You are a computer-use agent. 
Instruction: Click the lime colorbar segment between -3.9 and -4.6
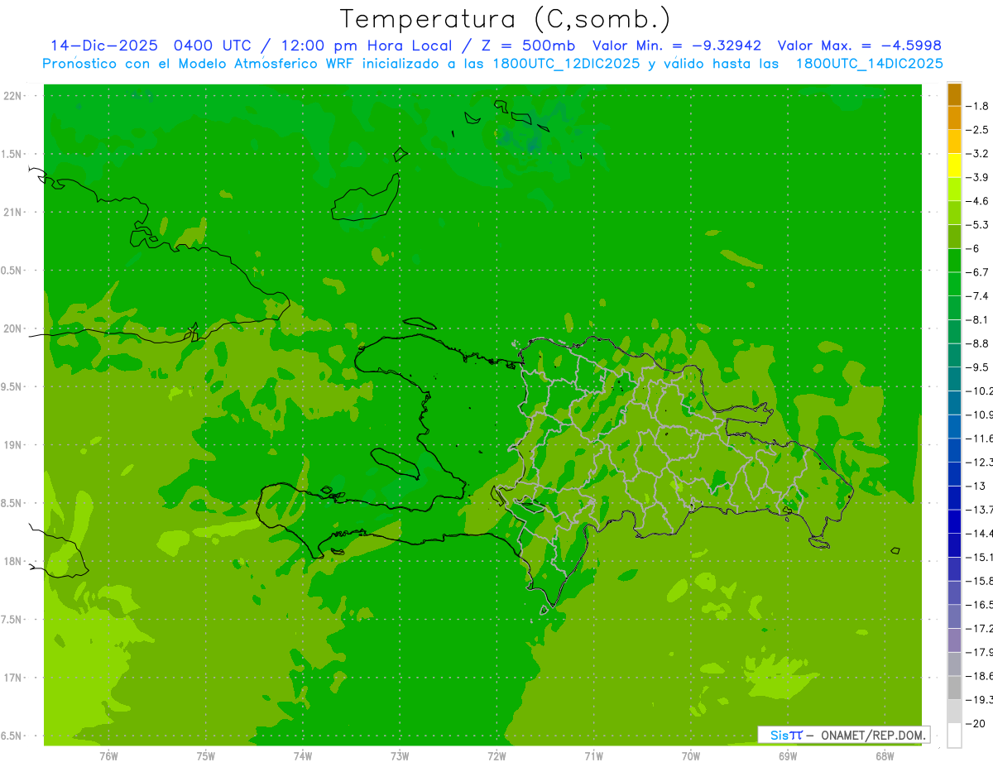[954, 189]
